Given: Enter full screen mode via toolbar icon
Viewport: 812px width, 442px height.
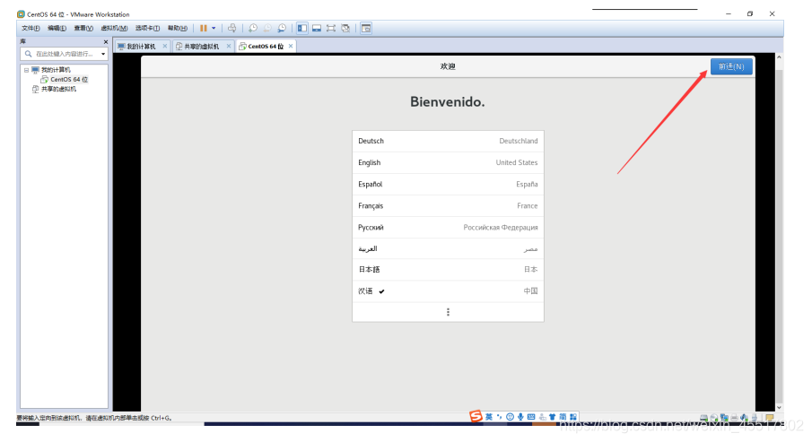Looking at the screenshot, I should pos(331,29).
